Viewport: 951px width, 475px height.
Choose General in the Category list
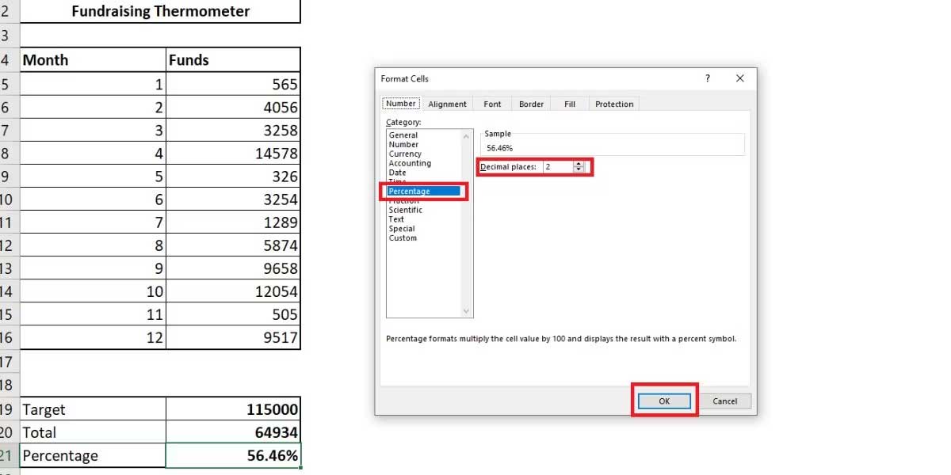click(x=404, y=135)
